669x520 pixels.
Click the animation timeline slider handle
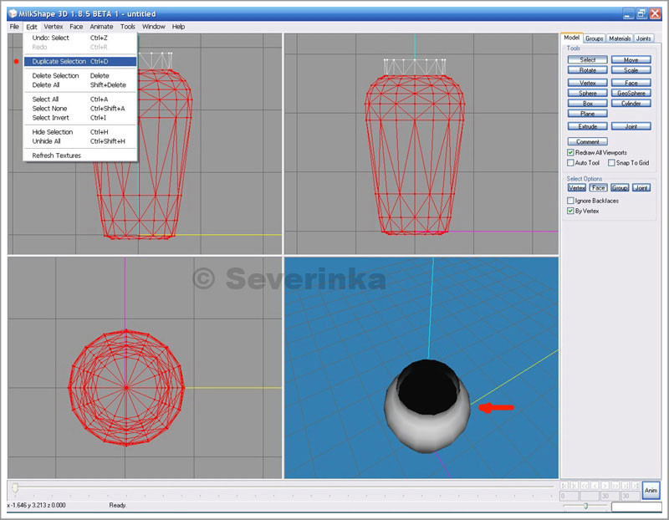pyautogui.click(x=15, y=487)
